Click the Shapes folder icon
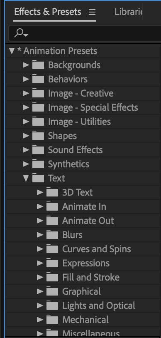The image size is (161, 338). point(38,136)
